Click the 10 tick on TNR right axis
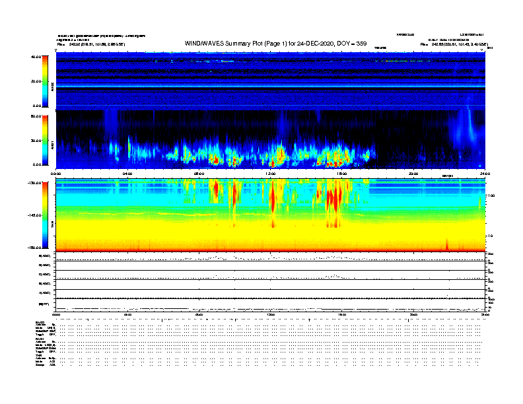523x404 pixels. (490, 236)
